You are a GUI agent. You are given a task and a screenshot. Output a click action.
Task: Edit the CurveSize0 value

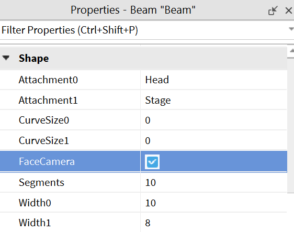[x=214, y=120]
